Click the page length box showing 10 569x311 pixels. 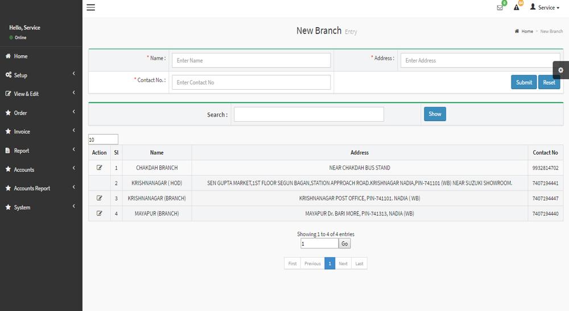pyautogui.click(x=103, y=139)
